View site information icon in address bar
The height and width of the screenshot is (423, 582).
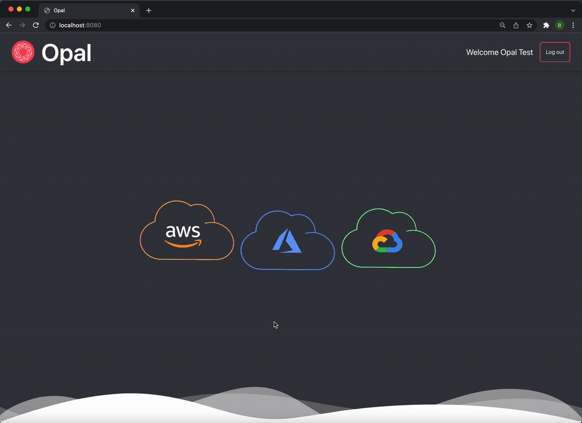tap(53, 25)
